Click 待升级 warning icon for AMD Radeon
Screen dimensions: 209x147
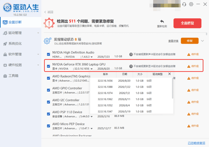point(188,78)
